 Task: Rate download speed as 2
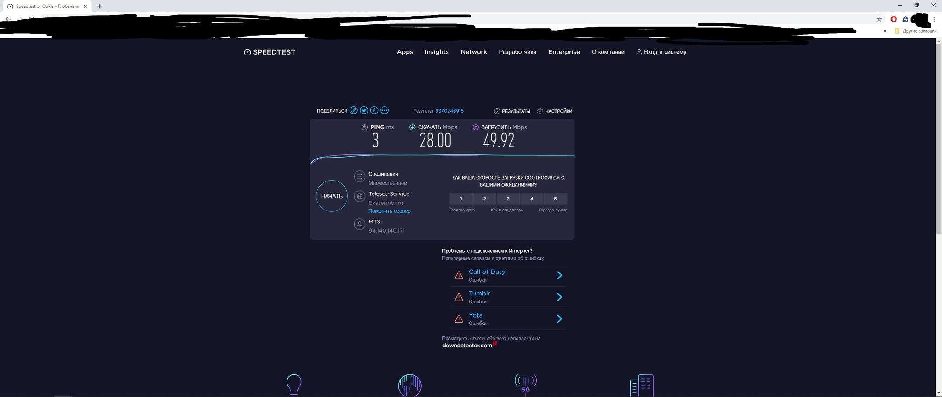click(484, 198)
